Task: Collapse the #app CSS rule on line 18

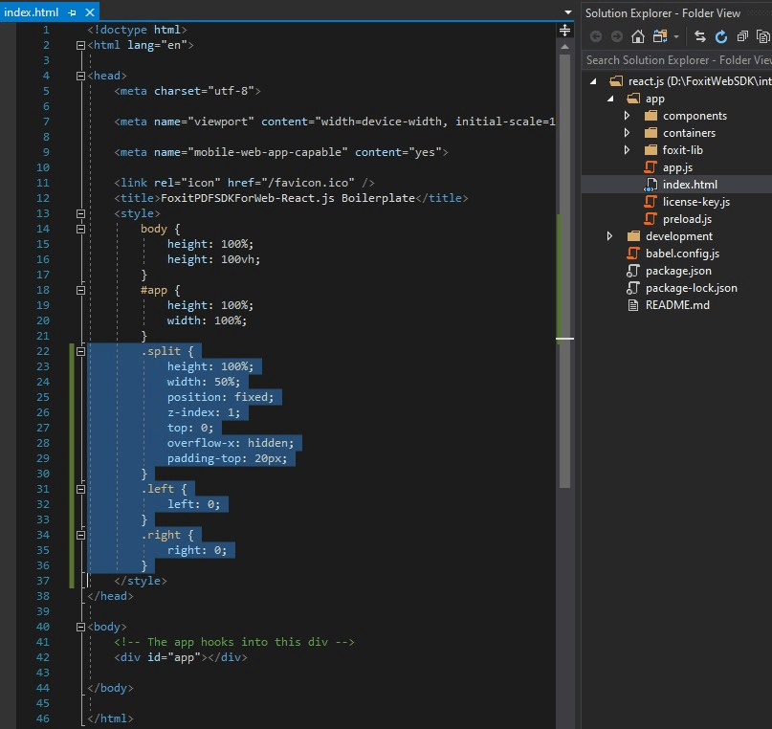Action: point(80,291)
